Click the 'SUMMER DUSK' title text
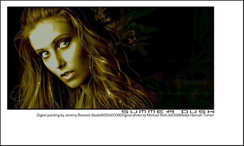 tap(168, 112)
